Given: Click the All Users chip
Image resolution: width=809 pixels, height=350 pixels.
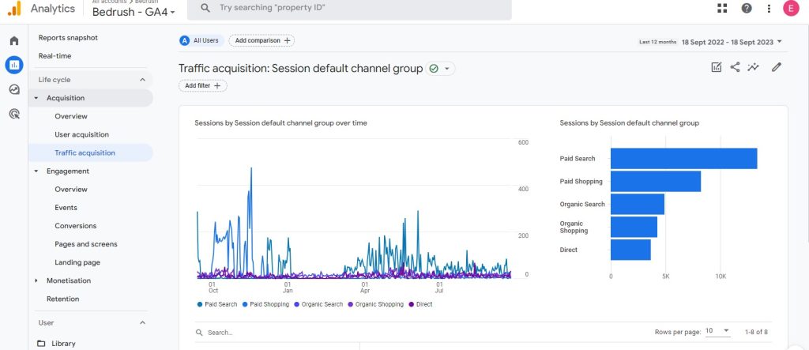Looking at the screenshot, I should pyautogui.click(x=201, y=40).
